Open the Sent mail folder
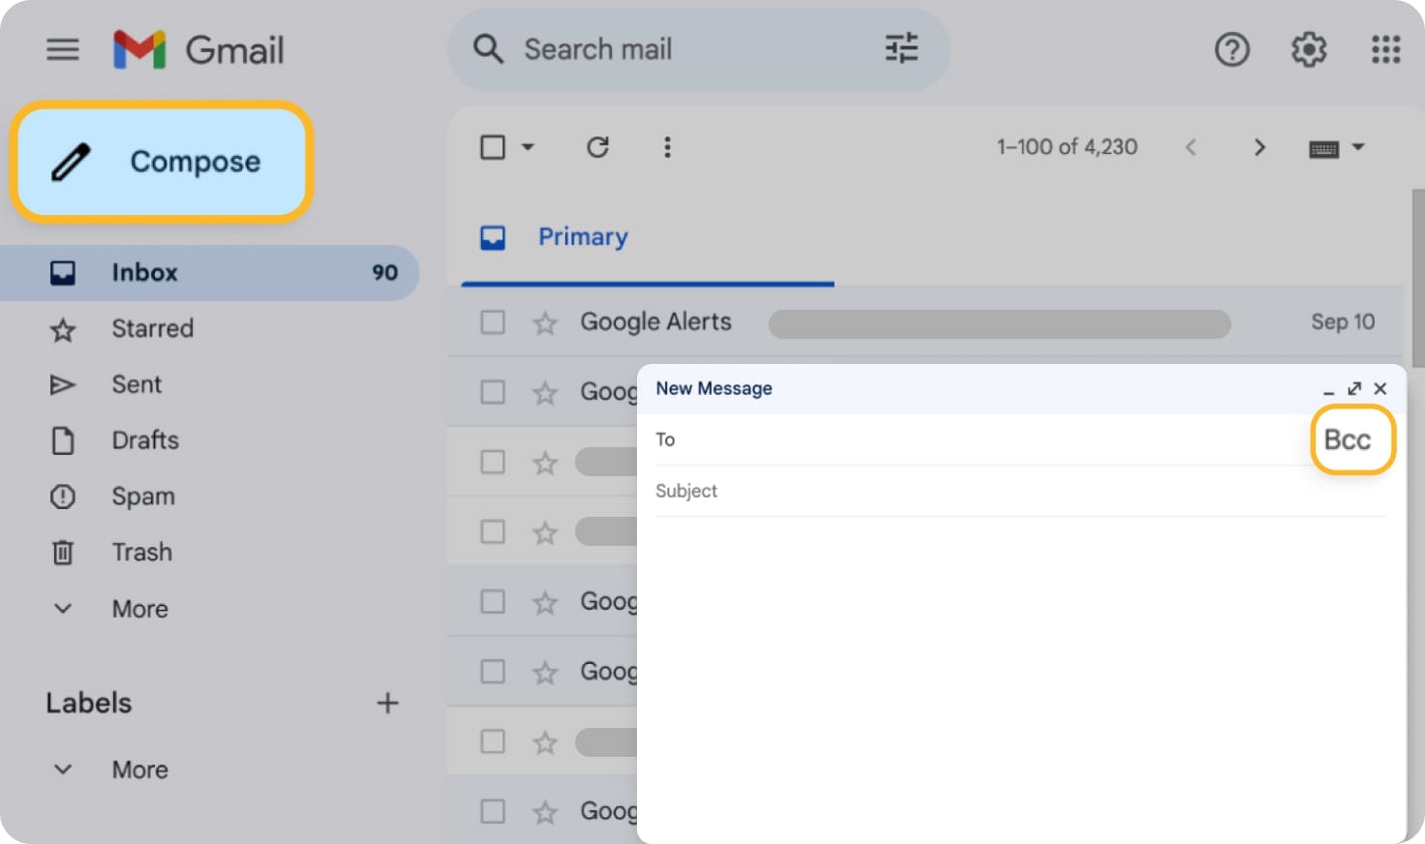This screenshot has height=844, width=1425. click(136, 384)
